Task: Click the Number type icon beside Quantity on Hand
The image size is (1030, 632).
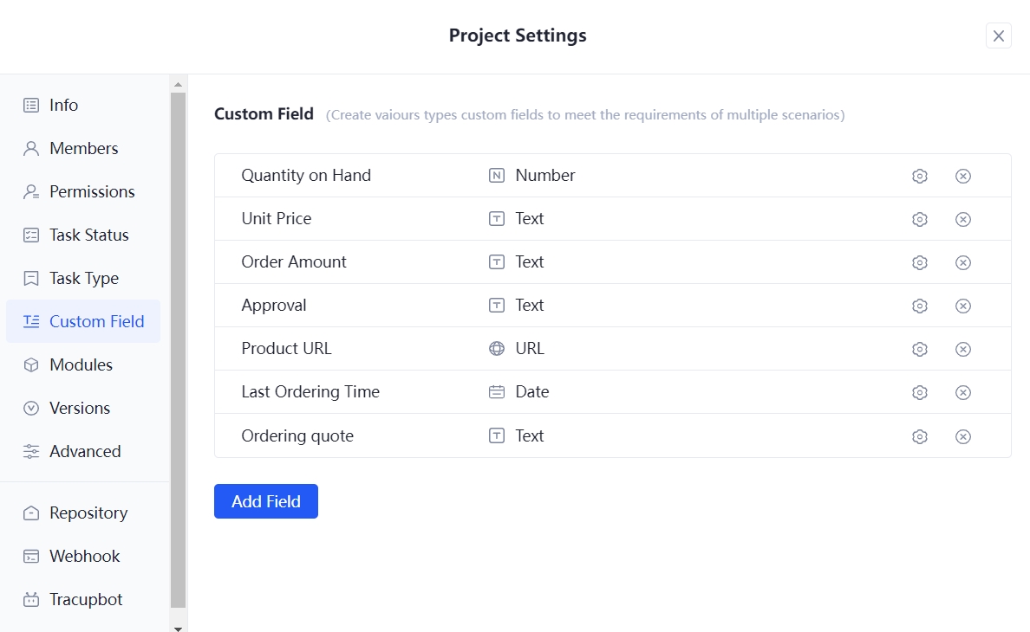Action: pos(496,175)
